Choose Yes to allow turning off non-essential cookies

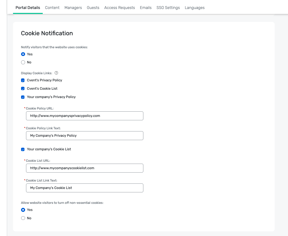click(x=23, y=210)
